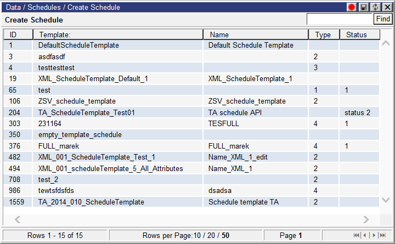Click the red record icon in title bar
This screenshot has height=244, width=395.
click(x=352, y=7)
